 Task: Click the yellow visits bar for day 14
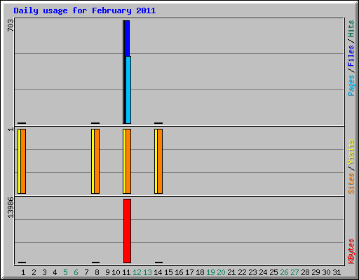pos(156,161)
